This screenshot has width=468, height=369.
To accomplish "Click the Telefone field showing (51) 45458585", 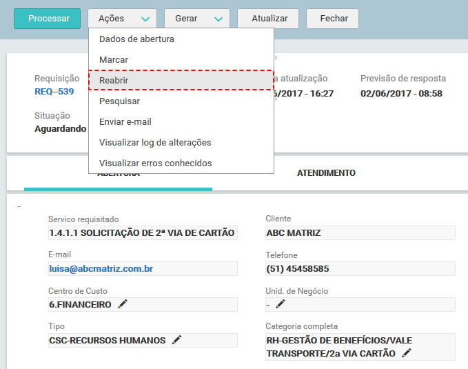I will (360, 268).
